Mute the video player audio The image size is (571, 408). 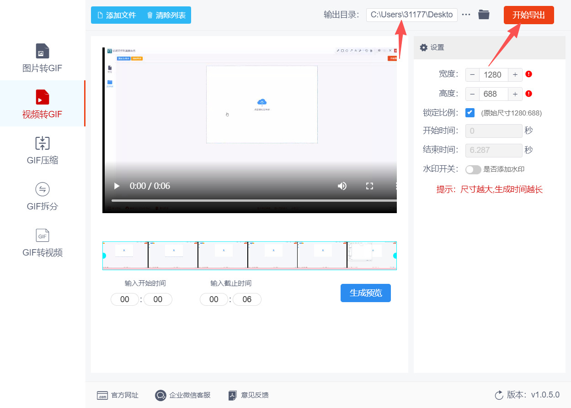click(342, 186)
